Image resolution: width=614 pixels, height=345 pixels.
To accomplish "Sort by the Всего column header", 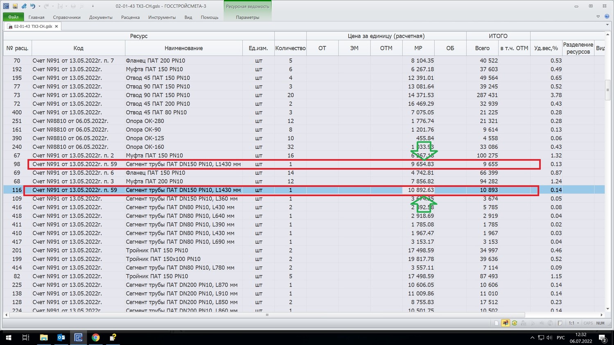I will (x=482, y=48).
